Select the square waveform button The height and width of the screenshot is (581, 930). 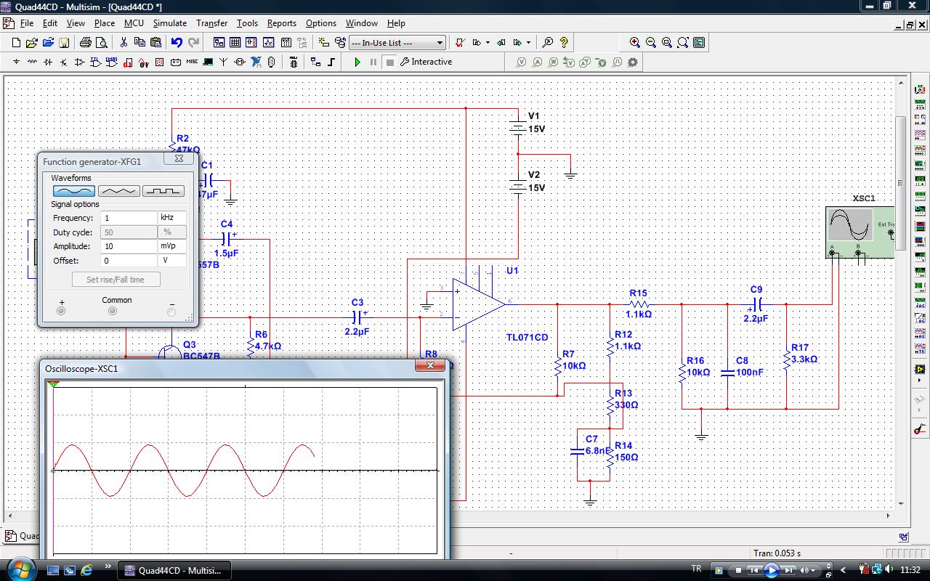click(x=163, y=191)
